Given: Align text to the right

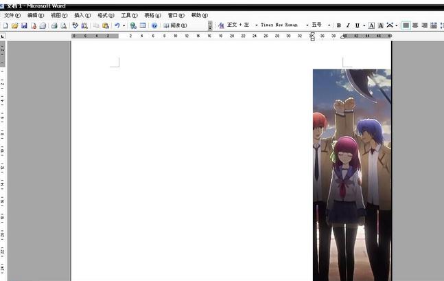Looking at the screenshot, I should tap(425, 25).
